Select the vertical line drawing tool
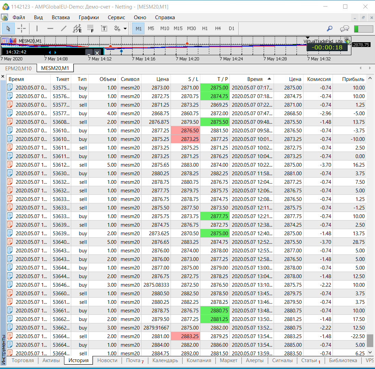The height and width of the screenshot is (369, 375). tap(37, 28)
